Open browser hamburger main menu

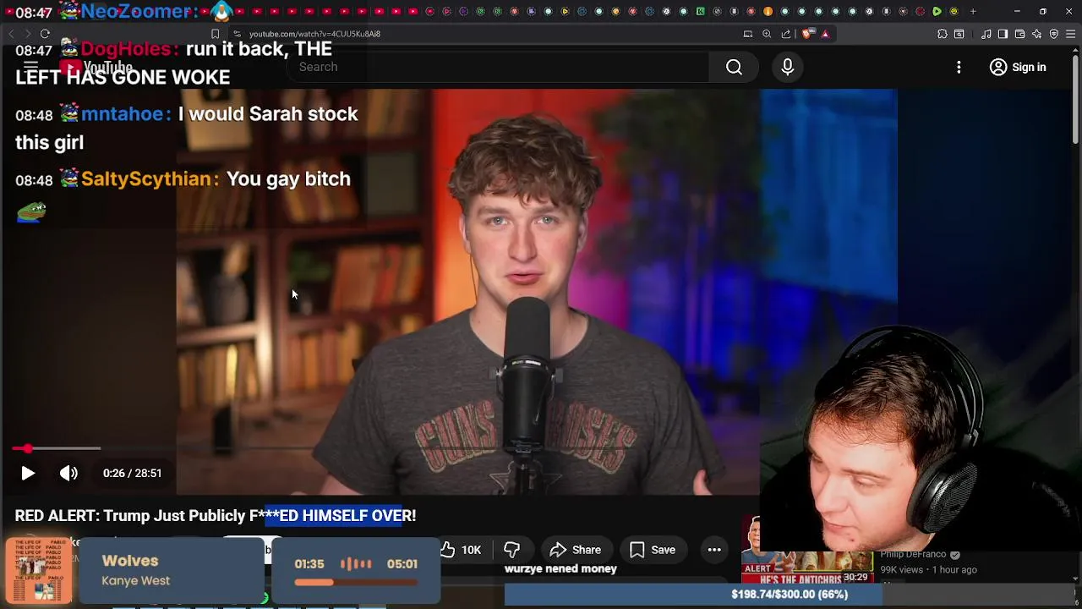[1071, 34]
